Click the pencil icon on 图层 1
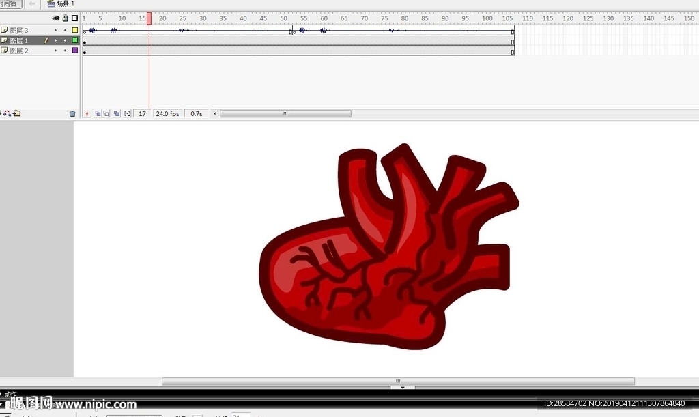699x417 pixels. point(46,40)
